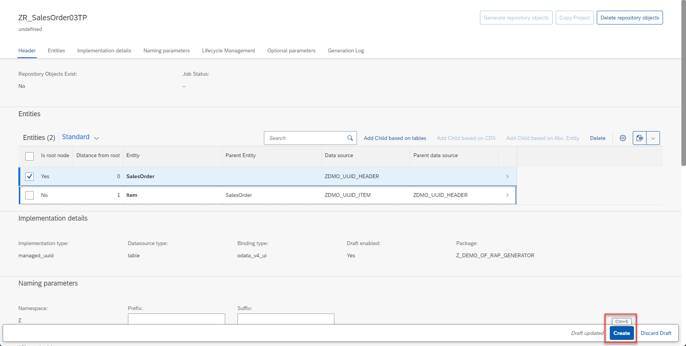Click the search magnifier icon
This screenshot has height=346, width=686.
click(350, 138)
